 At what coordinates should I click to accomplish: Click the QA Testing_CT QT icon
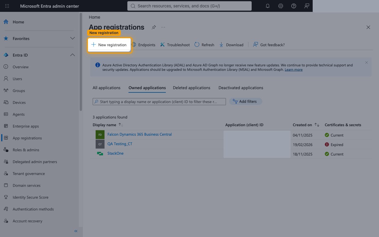pyautogui.click(x=100, y=144)
